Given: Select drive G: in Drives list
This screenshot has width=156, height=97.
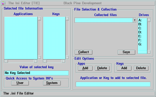Looking at the screenshot, I should point(142,44).
